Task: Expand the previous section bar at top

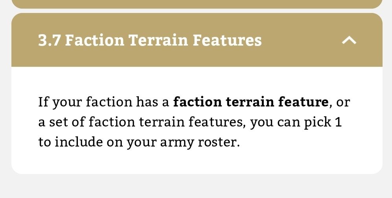Action: coord(197,4)
